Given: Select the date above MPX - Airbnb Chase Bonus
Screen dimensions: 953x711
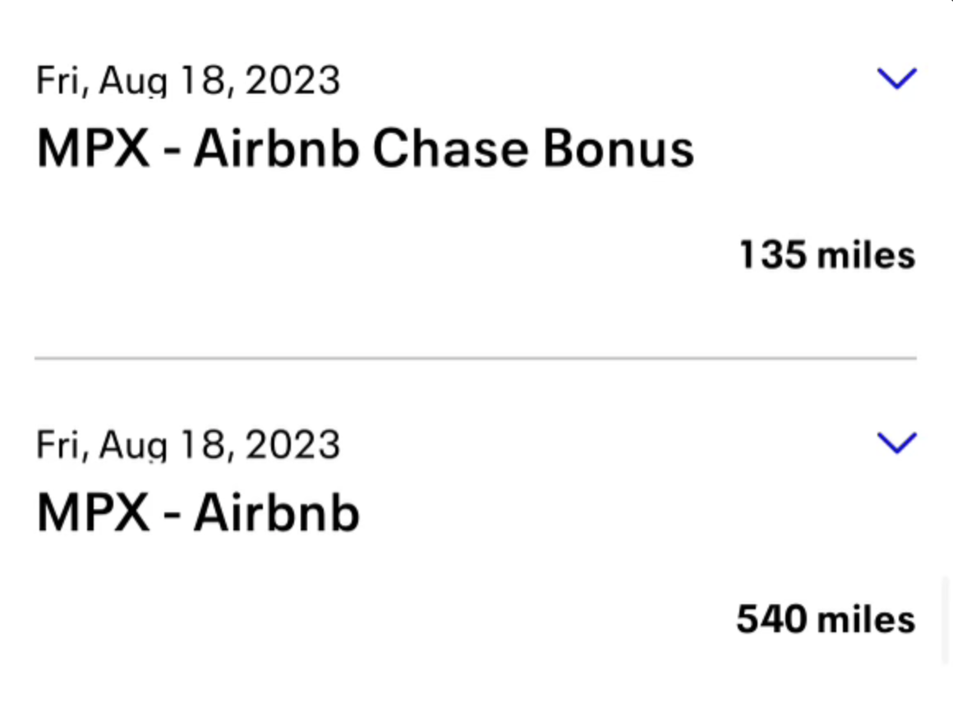Looking at the screenshot, I should [x=187, y=81].
